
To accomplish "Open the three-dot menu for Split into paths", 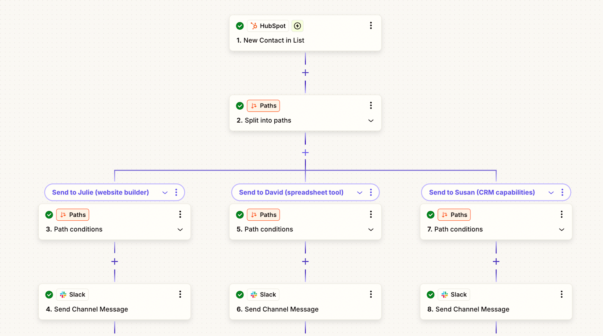I will [371, 106].
